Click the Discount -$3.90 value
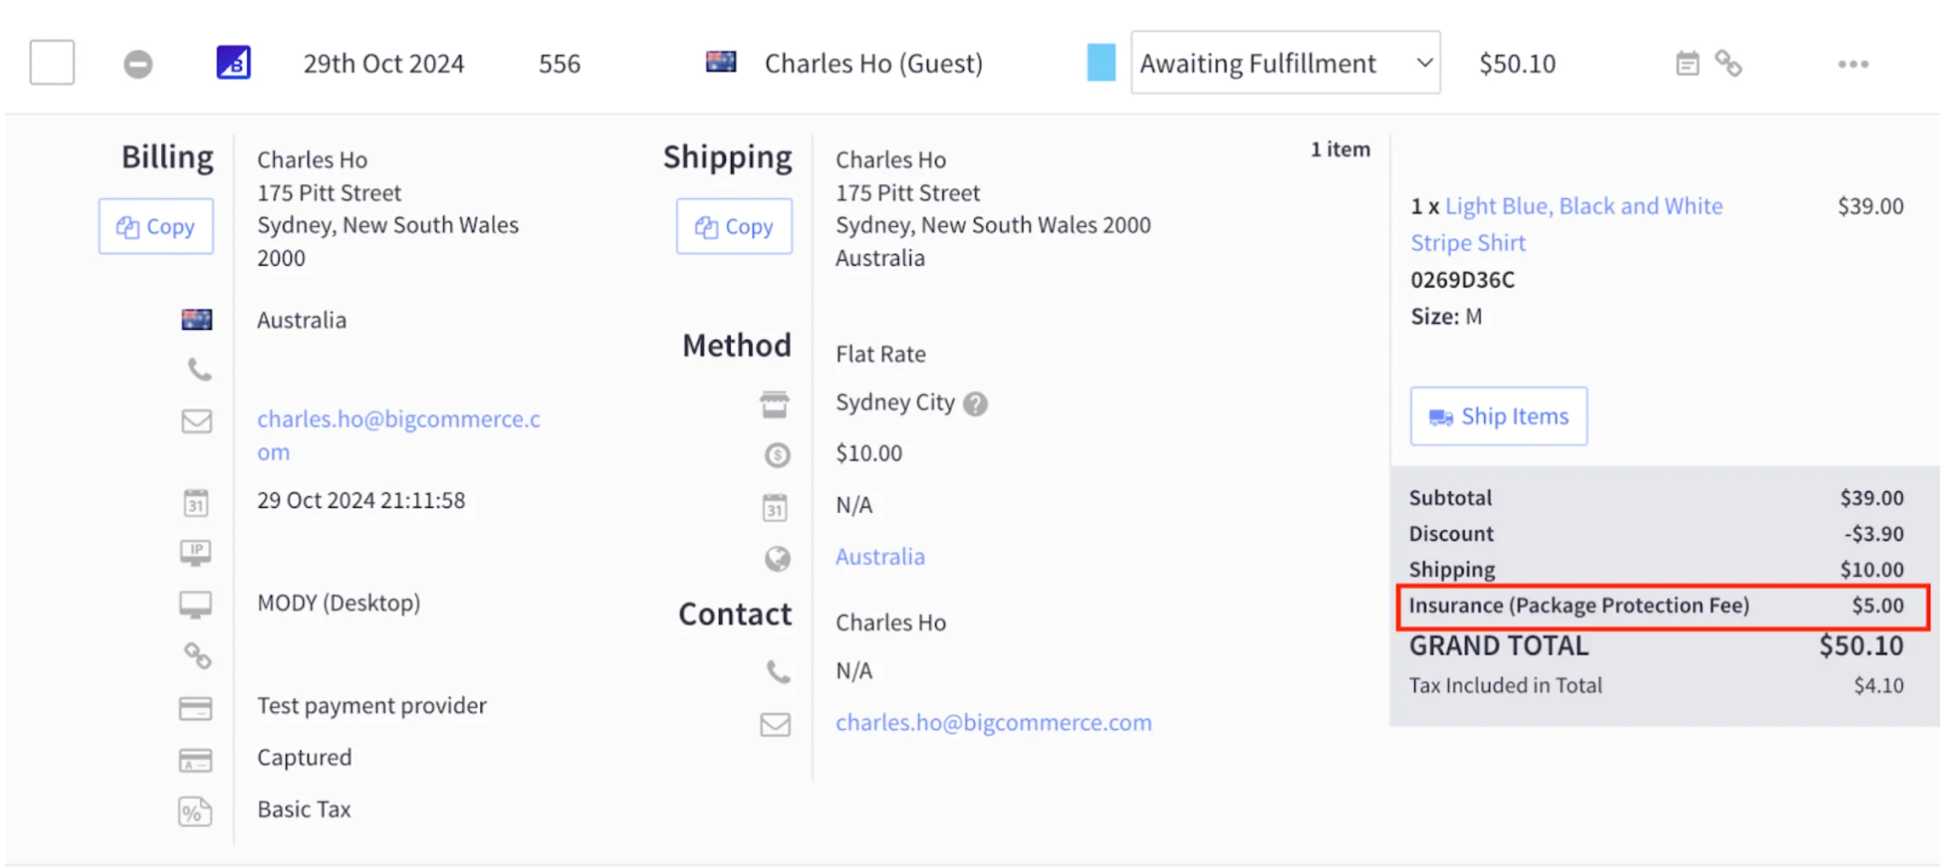Viewport: 1941px width, 868px height. [1874, 533]
